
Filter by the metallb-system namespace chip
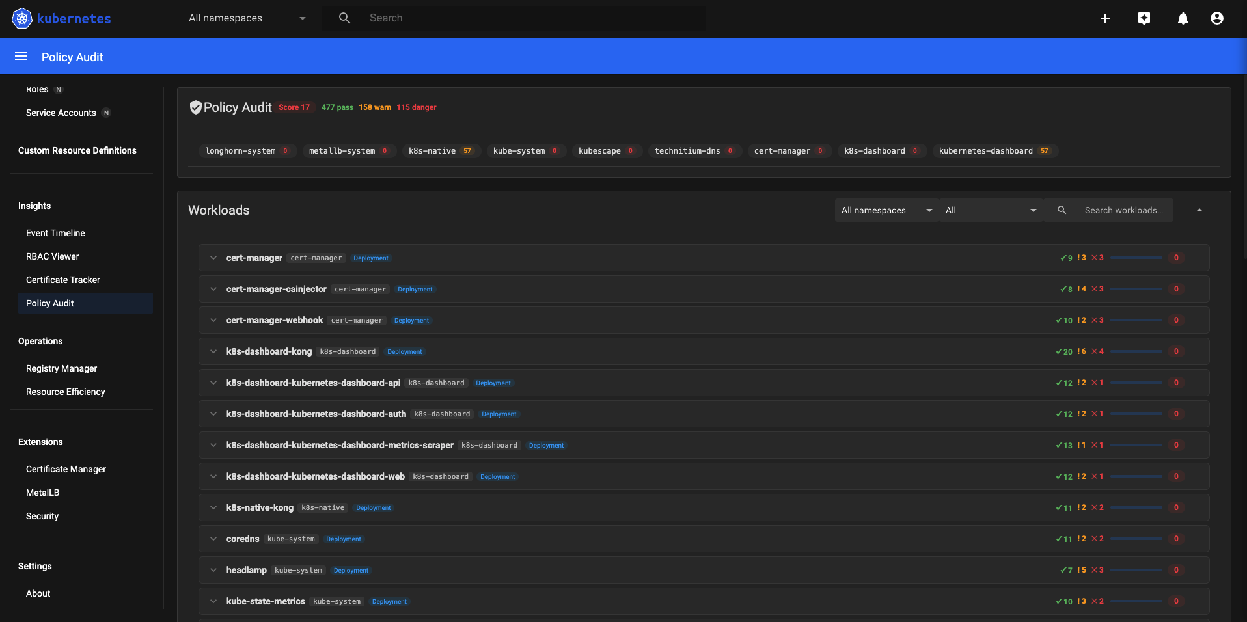[349, 151]
